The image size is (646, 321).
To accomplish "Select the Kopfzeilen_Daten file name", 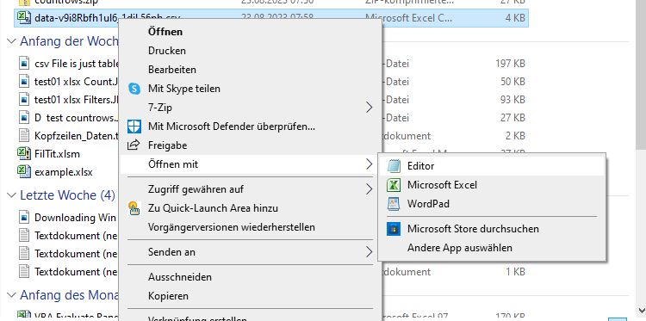I will pos(77,136).
